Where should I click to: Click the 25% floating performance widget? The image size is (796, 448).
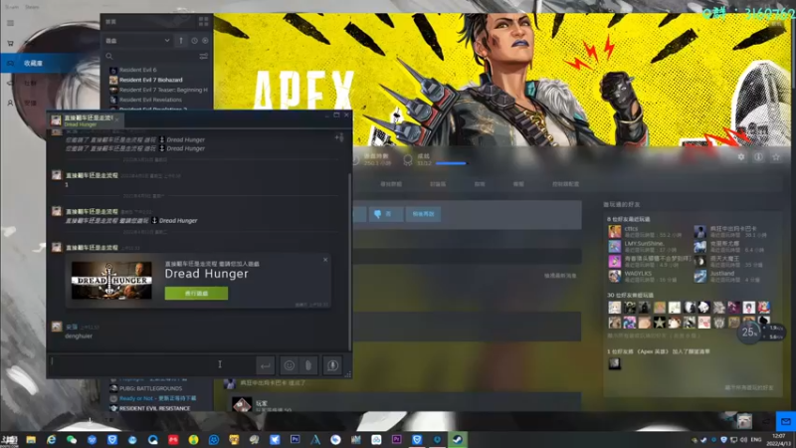(749, 333)
